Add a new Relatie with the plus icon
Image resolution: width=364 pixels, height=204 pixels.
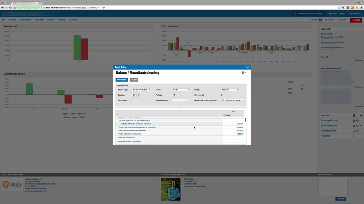(361, 116)
